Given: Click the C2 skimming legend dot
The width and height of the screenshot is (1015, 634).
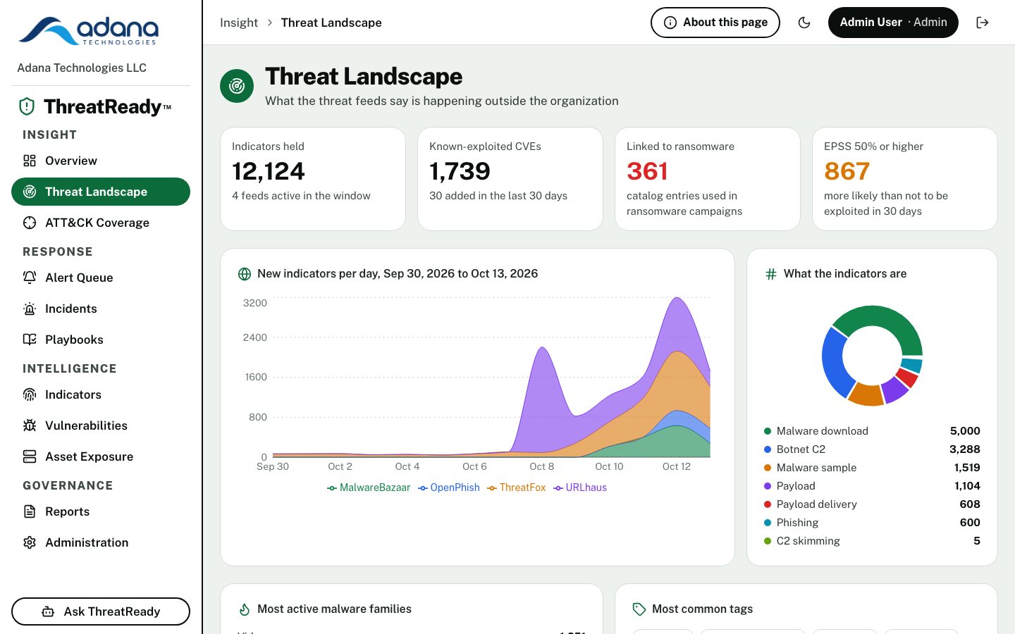Looking at the screenshot, I should coord(768,541).
